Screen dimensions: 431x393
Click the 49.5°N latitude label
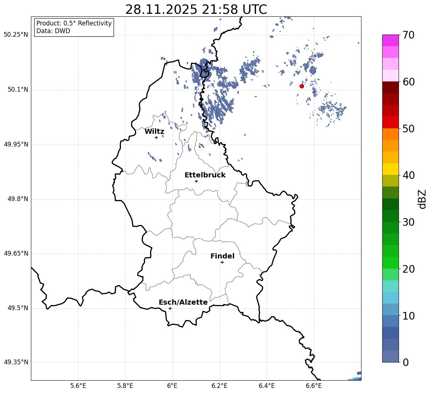tap(18, 308)
